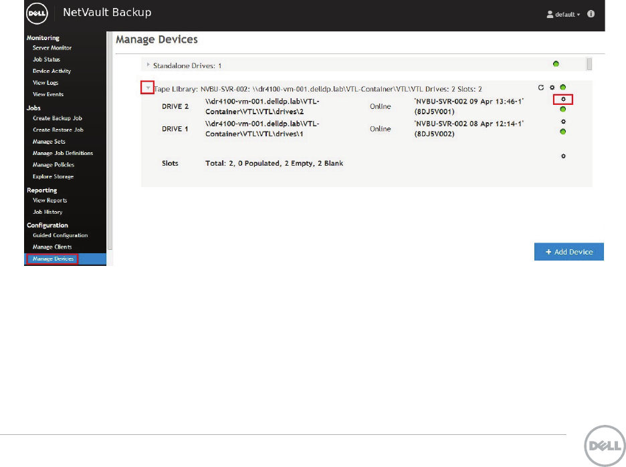Open the Slots gear settings
Image resolution: width=626 pixels, height=467 pixels.
pos(563,156)
